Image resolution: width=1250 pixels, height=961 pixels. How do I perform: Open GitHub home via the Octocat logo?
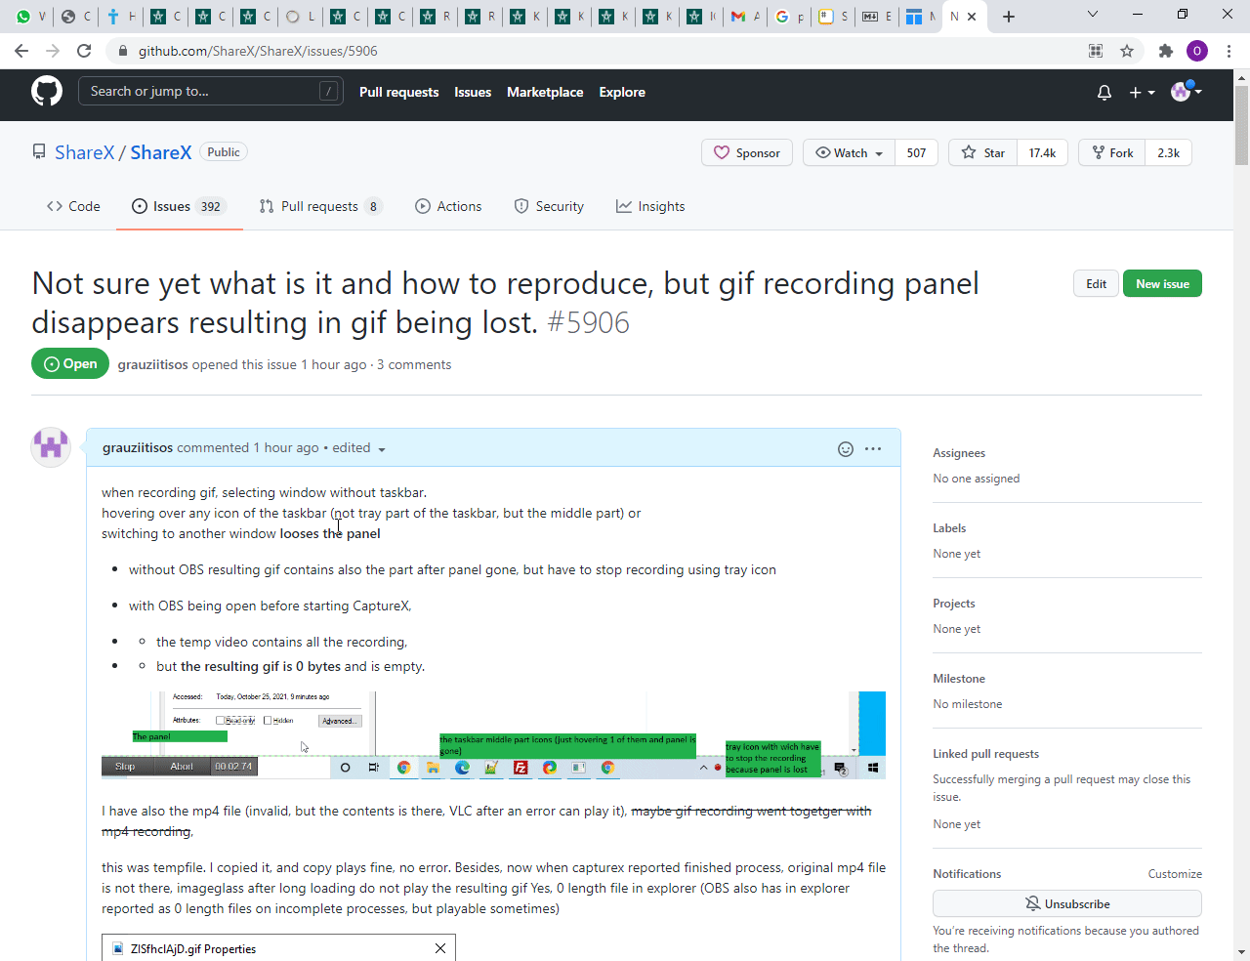[x=46, y=90]
